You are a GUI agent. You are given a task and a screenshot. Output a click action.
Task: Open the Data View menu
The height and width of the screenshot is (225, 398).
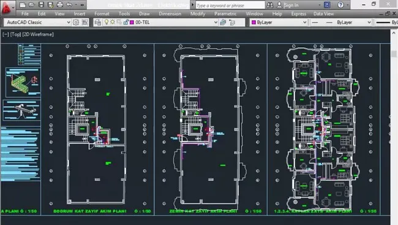coord(324,13)
